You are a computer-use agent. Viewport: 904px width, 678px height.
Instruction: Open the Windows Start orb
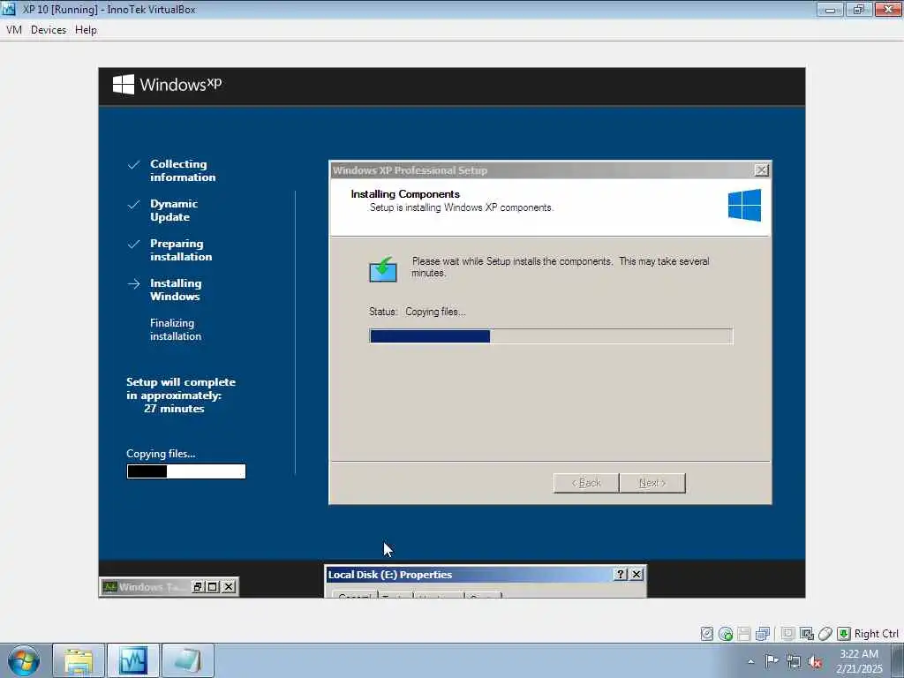point(24,660)
